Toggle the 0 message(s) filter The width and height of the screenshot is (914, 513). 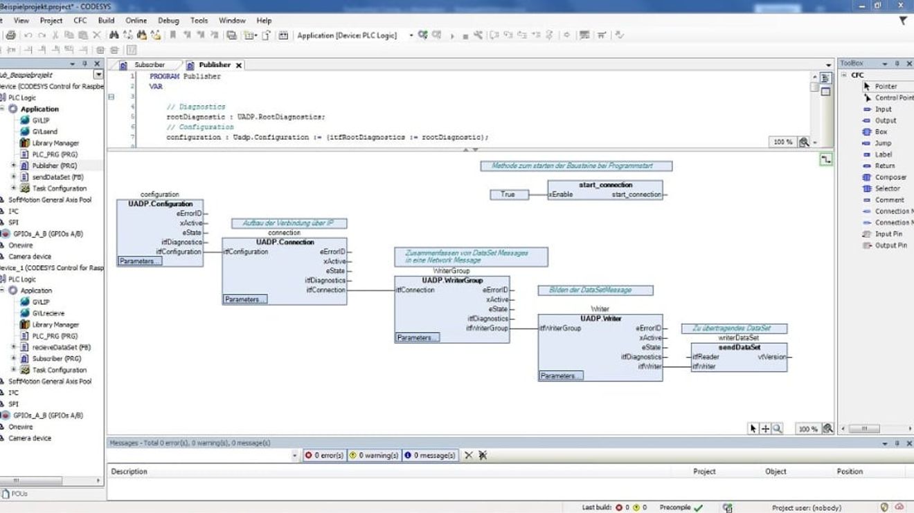pyautogui.click(x=430, y=456)
